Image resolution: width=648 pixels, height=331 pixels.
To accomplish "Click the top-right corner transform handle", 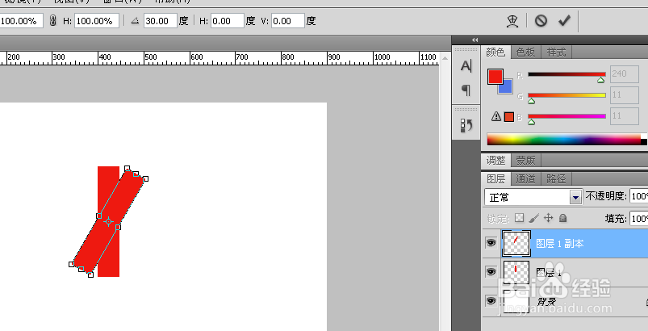I will coord(145,179).
